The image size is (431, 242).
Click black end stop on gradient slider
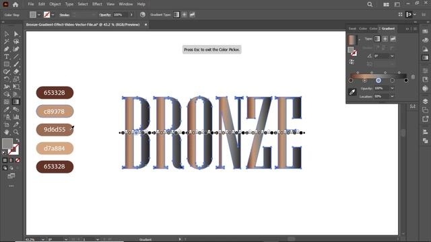click(x=406, y=81)
